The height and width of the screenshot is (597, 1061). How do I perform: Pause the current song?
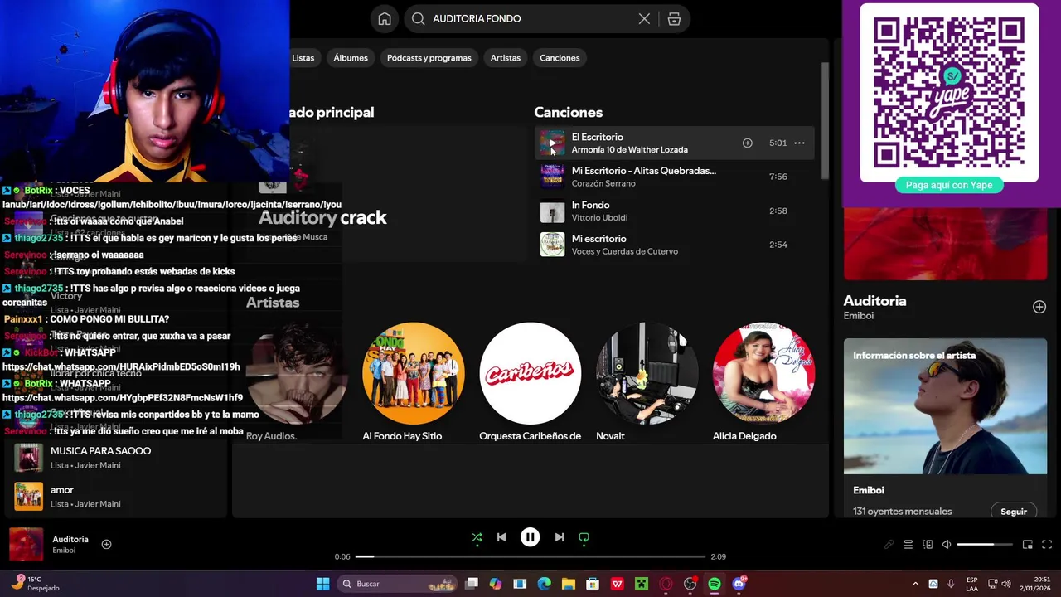coord(530,537)
